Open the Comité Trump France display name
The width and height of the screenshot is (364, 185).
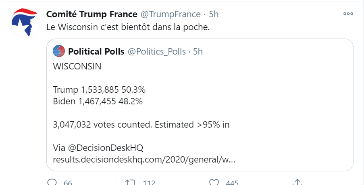tap(92, 14)
